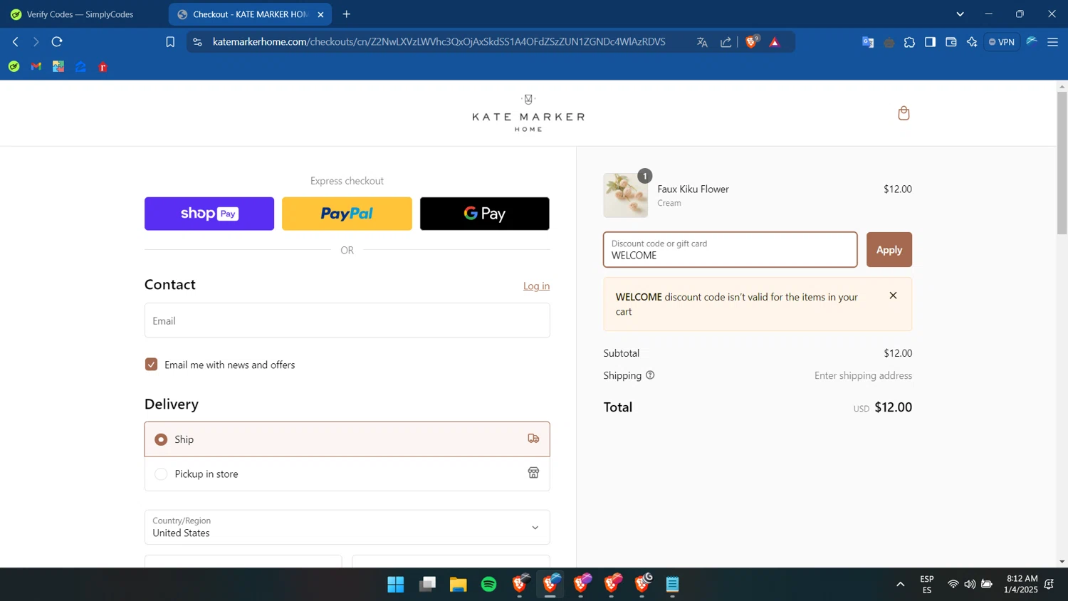Viewport: 1068px width, 601px height.
Task: Open Windows Start menu
Action: tap(396, 585)
